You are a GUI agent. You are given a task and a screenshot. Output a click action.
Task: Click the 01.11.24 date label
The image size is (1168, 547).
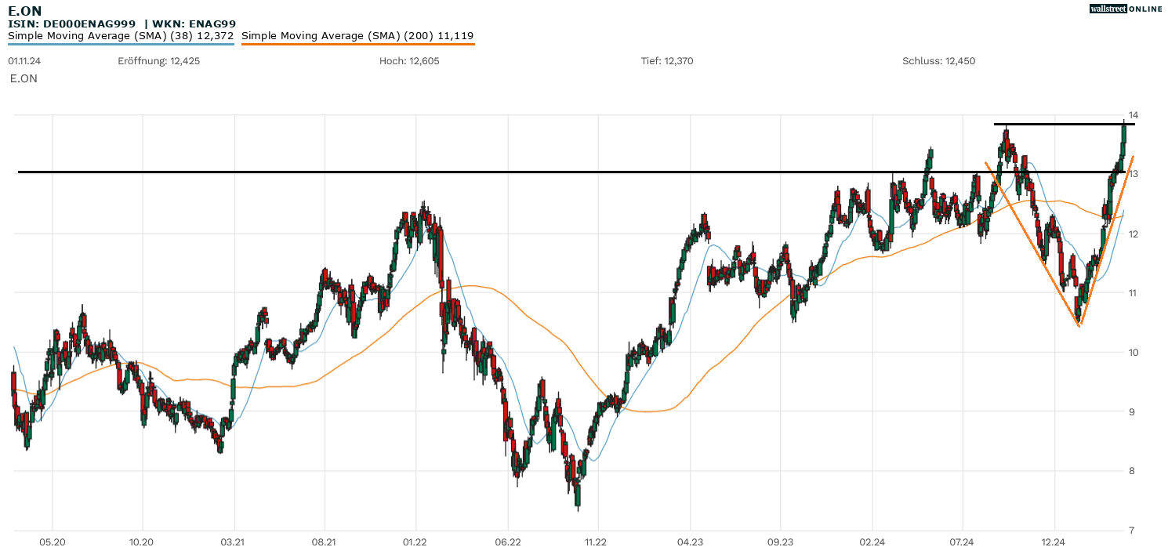(24, 61)
